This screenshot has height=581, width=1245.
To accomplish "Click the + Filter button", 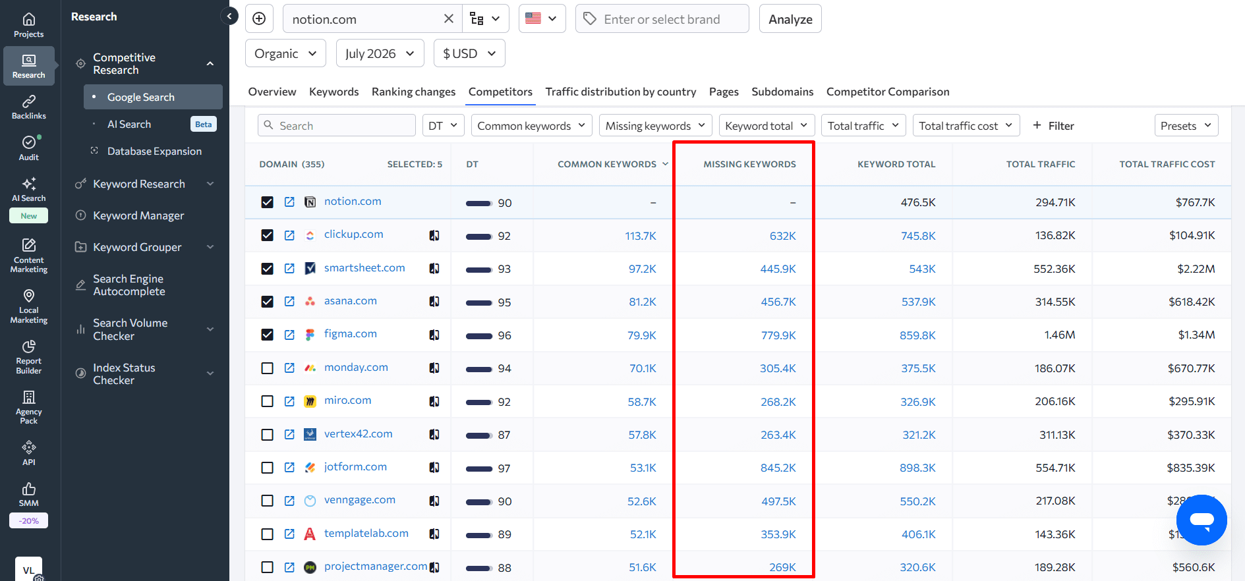I will point(1053,125).
